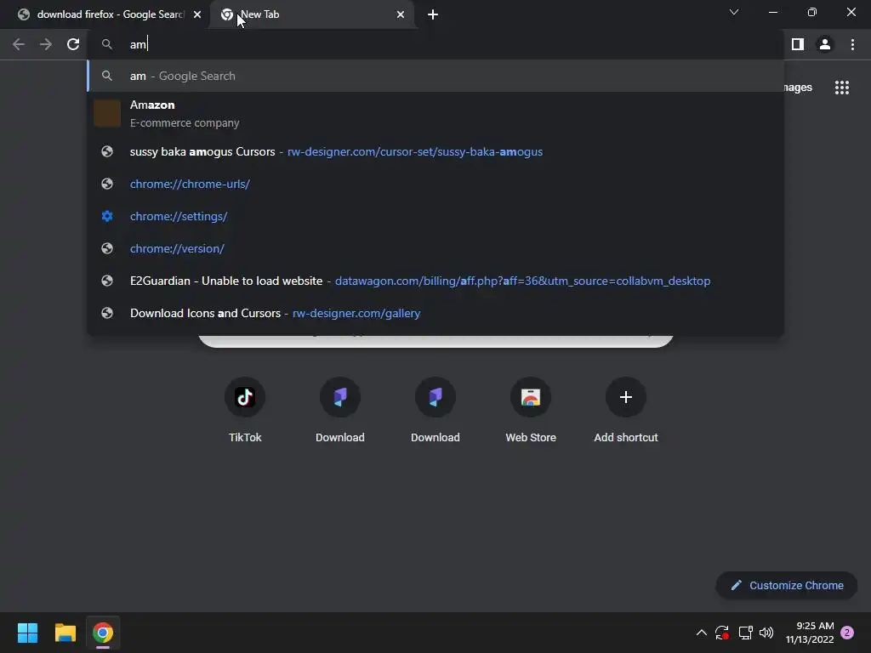The width and height of the screenshot is (871, 653).
Task: Click the Add shortcut plus tile
Action: tap(625, 410)
